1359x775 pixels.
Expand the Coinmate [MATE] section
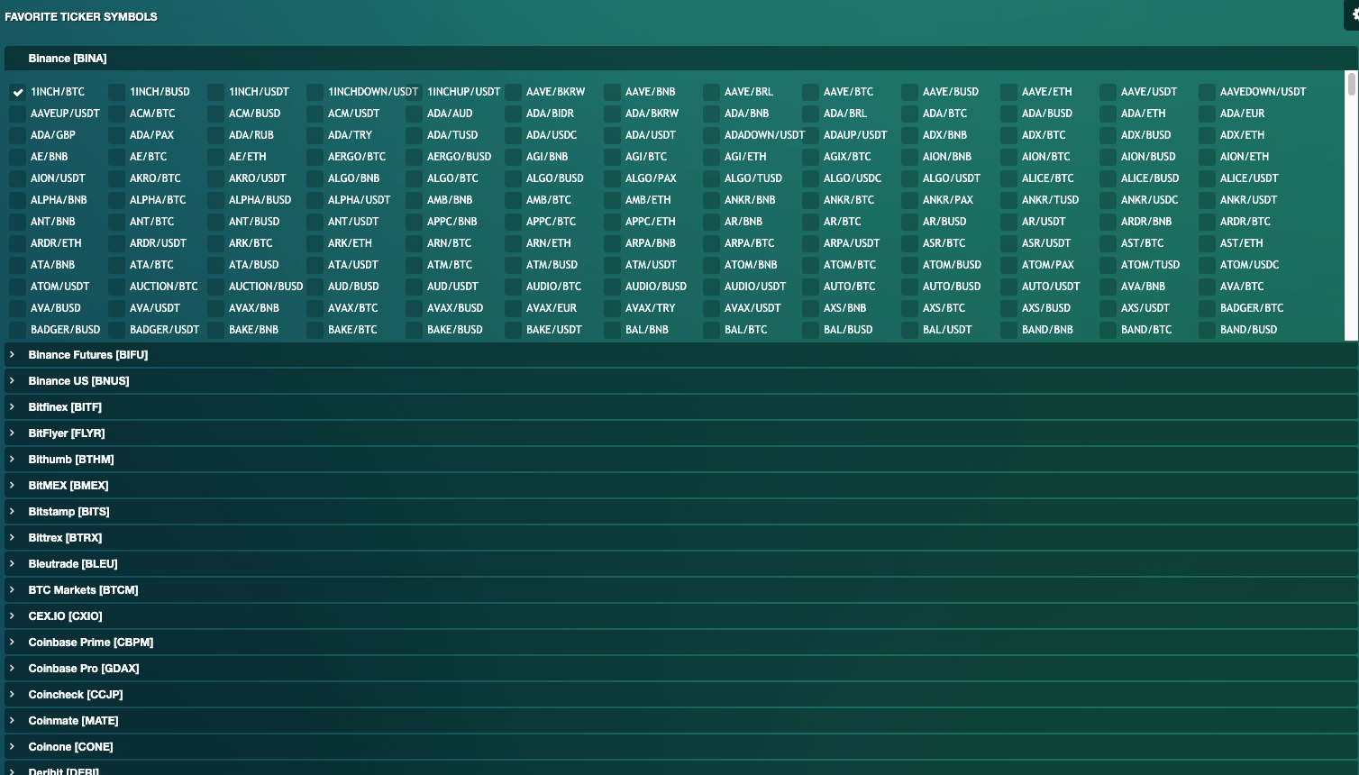pyautogui.click(x=680, y=721)
